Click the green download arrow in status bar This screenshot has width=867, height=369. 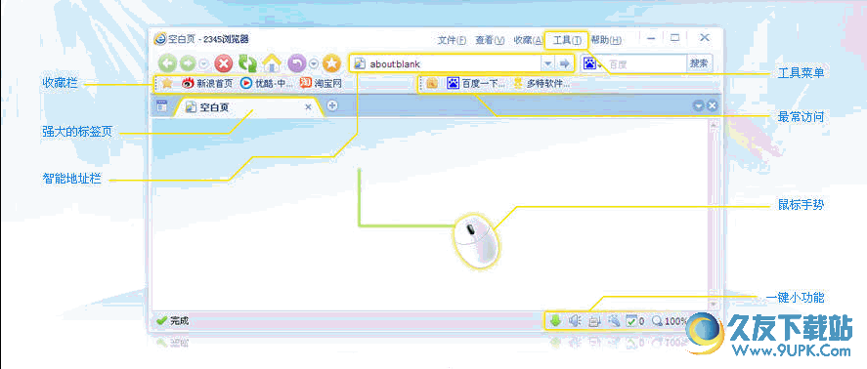tap(556, 320)
